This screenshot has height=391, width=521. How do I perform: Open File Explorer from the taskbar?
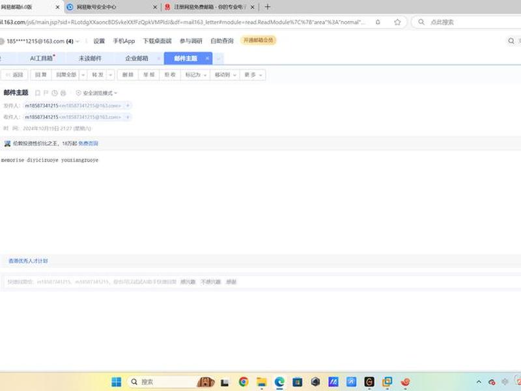262,382
